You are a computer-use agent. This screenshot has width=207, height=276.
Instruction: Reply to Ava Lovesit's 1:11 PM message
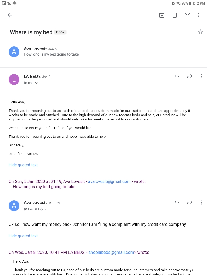(x=177, y=203)
